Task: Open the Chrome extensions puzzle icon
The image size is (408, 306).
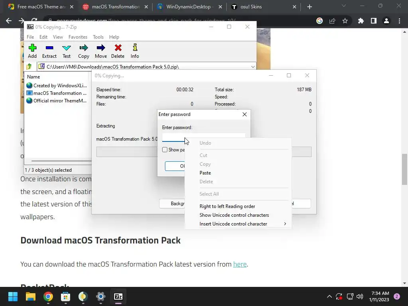Action: tap(361, 21)
